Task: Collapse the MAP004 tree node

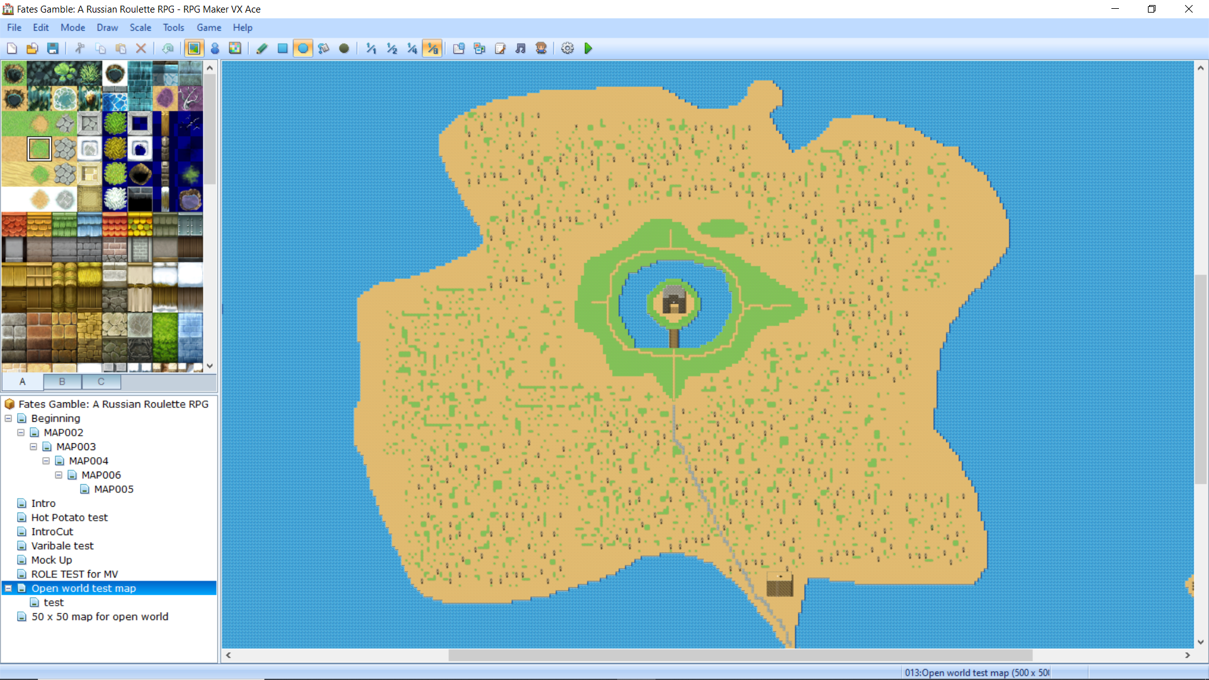Action: pos(46,461)
